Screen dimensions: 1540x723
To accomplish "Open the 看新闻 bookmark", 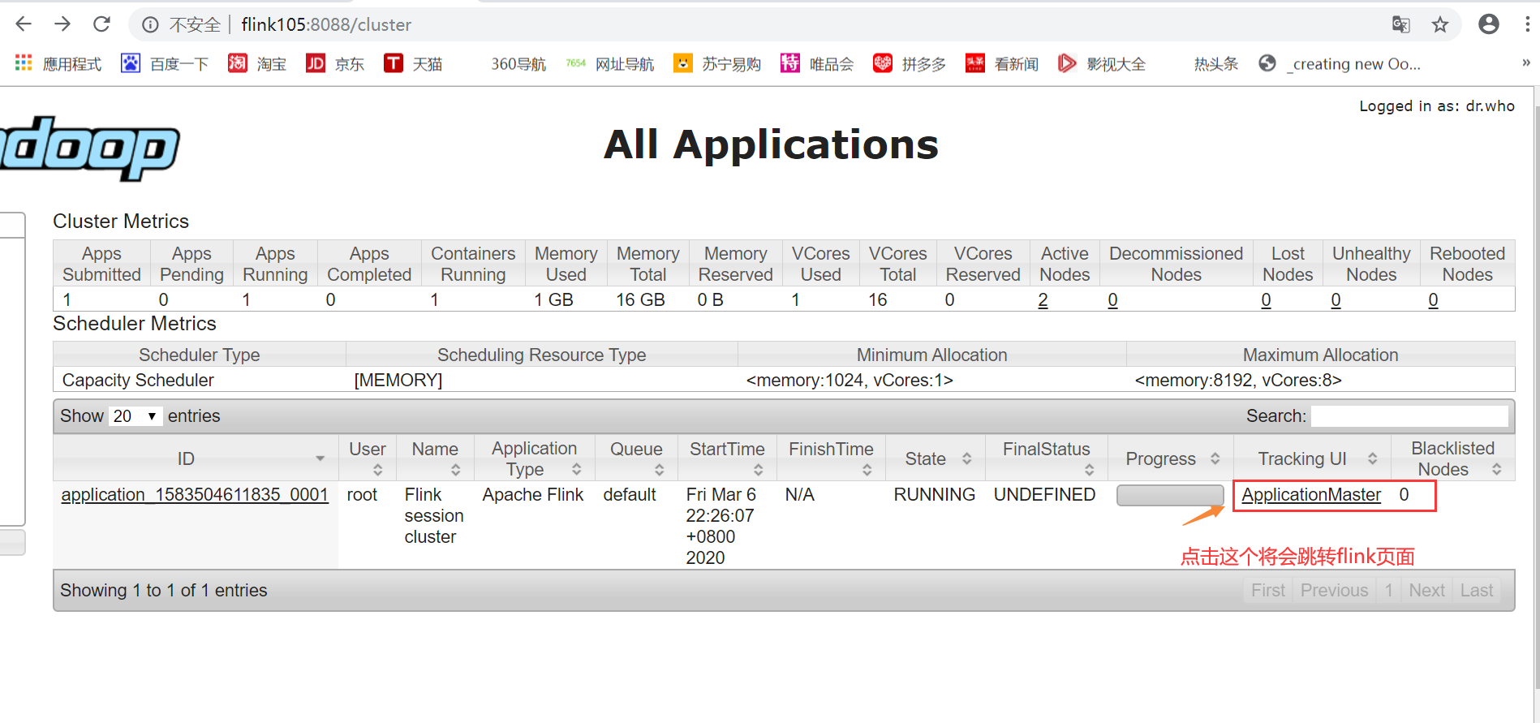I will [1002, 63].
